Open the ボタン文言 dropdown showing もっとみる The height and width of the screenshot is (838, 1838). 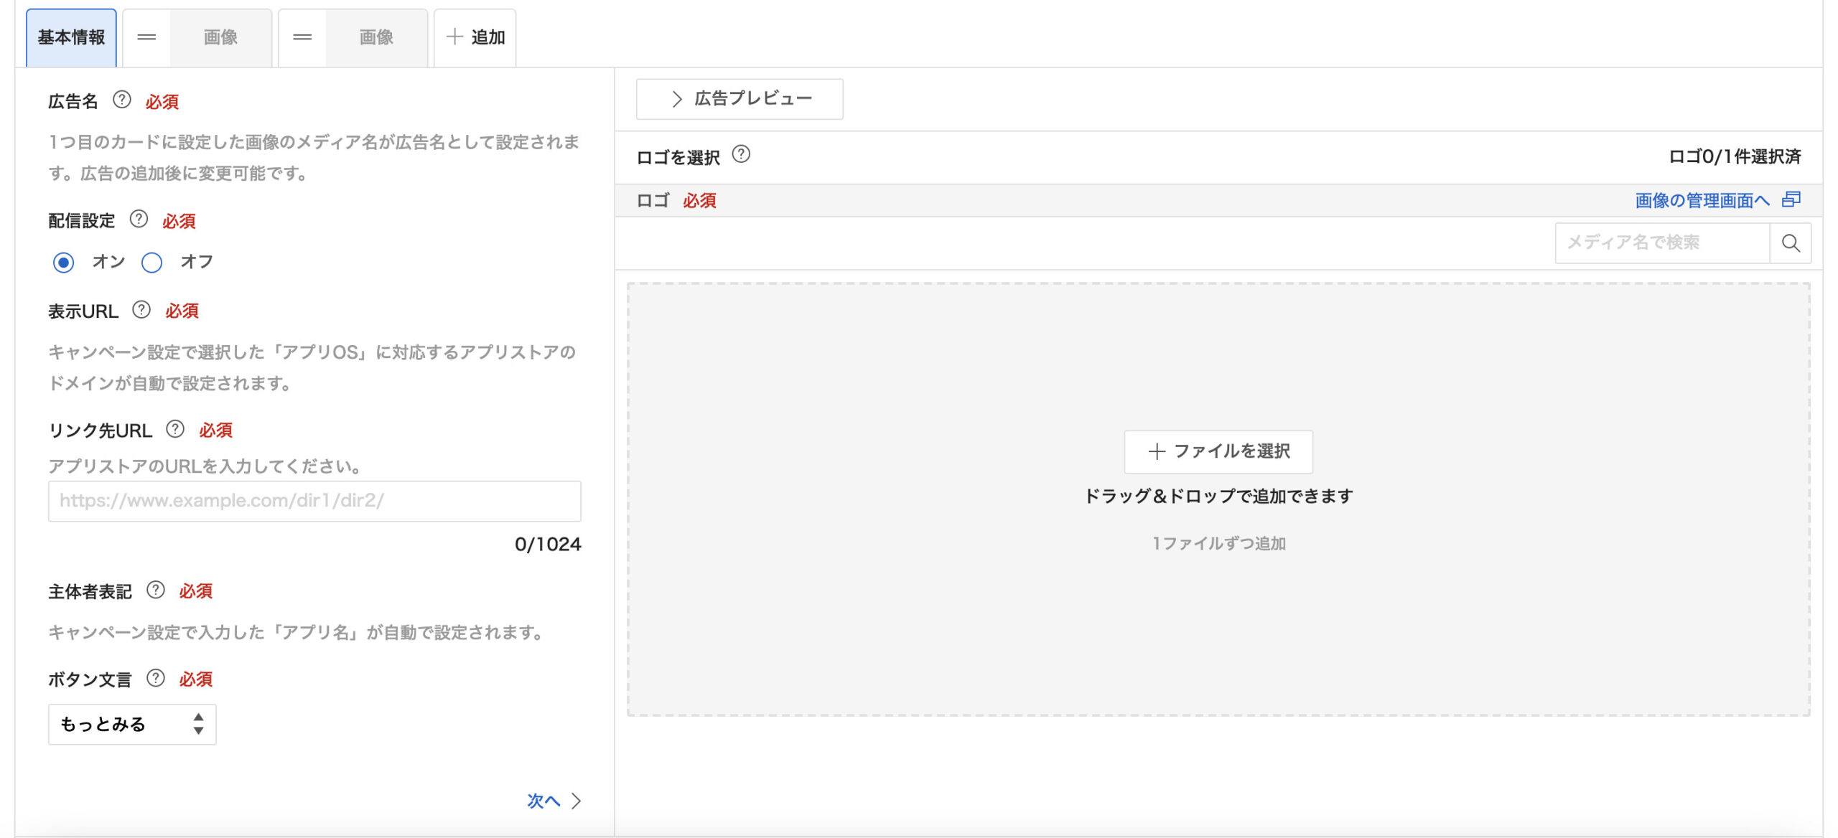click(x=131, y=724)
